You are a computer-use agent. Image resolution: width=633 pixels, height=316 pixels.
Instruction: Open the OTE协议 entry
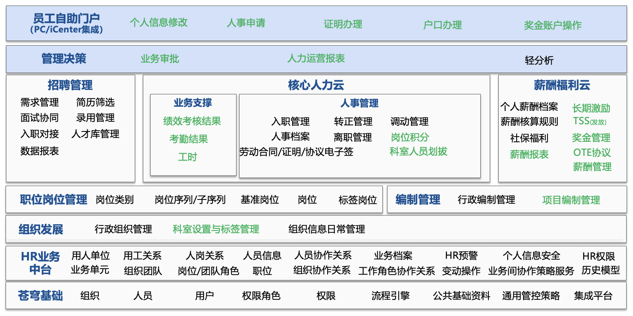point(592,152)
